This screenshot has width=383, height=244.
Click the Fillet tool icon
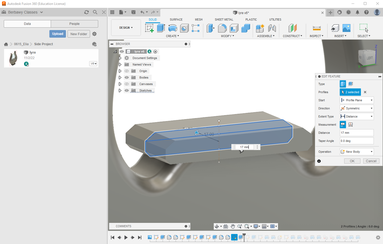[x=222, y=28]
